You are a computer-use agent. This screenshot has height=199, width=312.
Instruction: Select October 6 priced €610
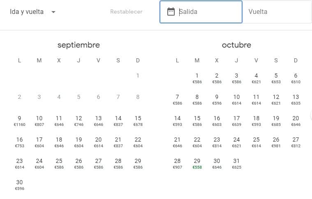point(296,78)
